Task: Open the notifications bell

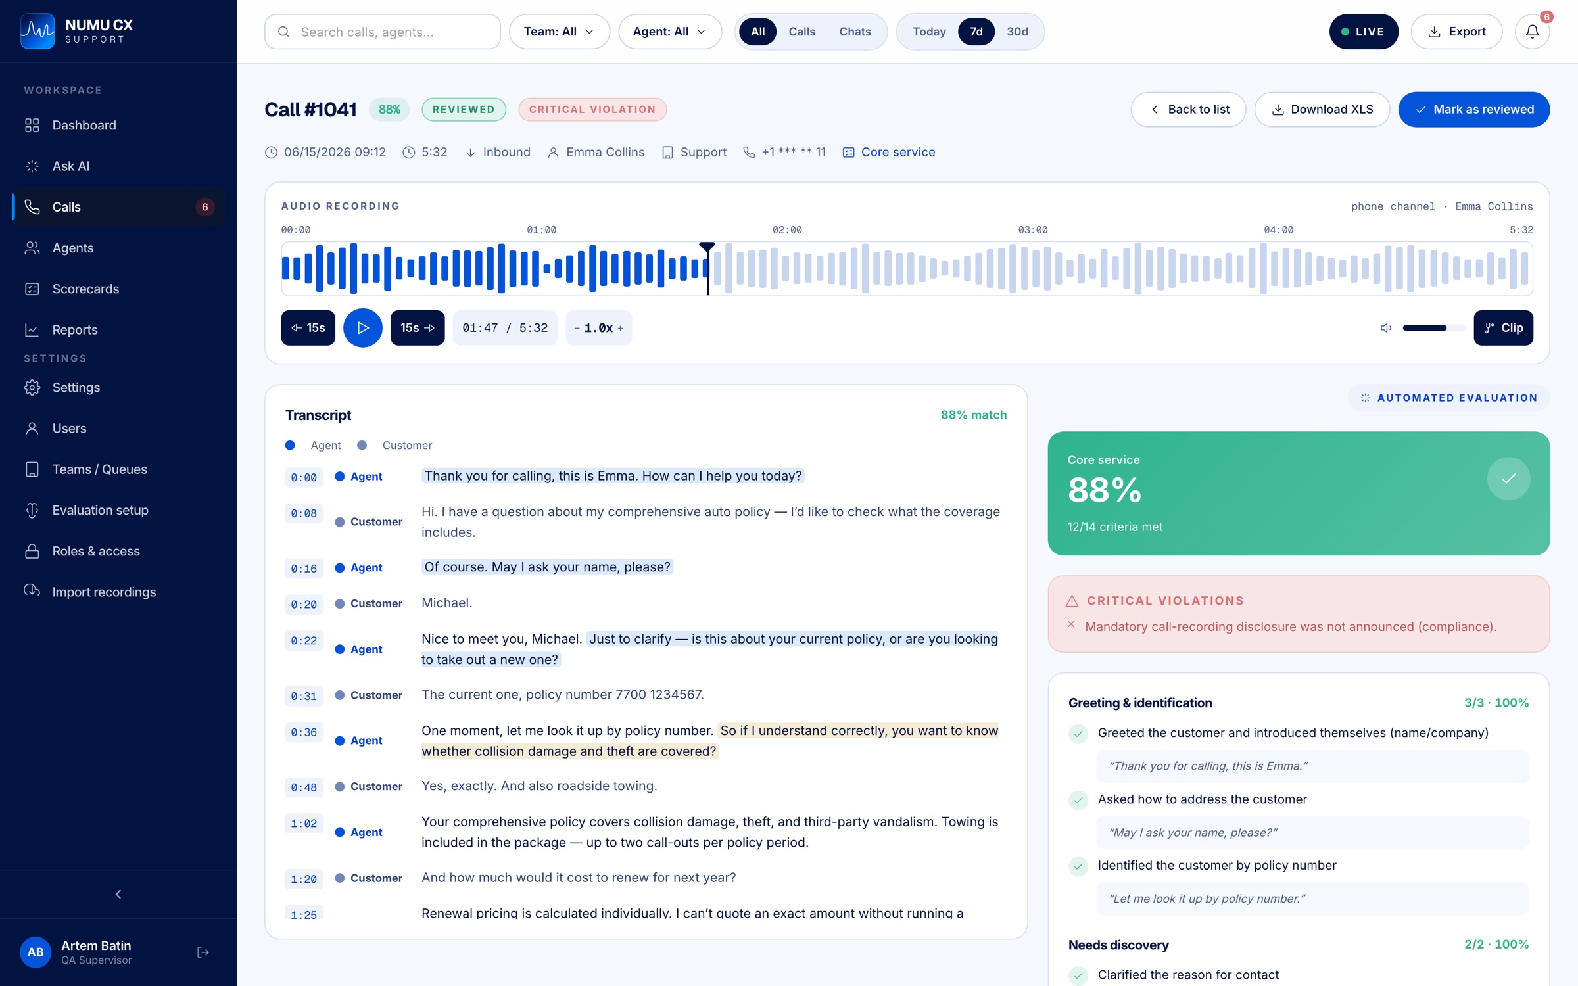Action: [x=1532, y=32]
